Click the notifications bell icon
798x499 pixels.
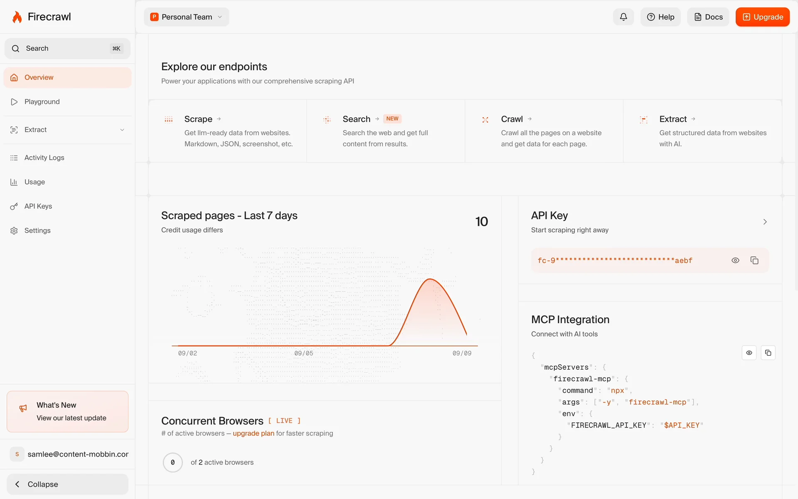[623, 17]
